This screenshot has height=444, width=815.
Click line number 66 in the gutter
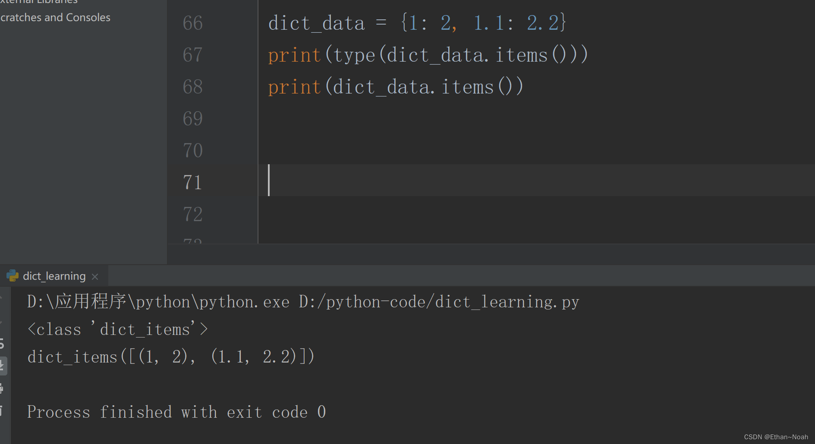[192, 23]
